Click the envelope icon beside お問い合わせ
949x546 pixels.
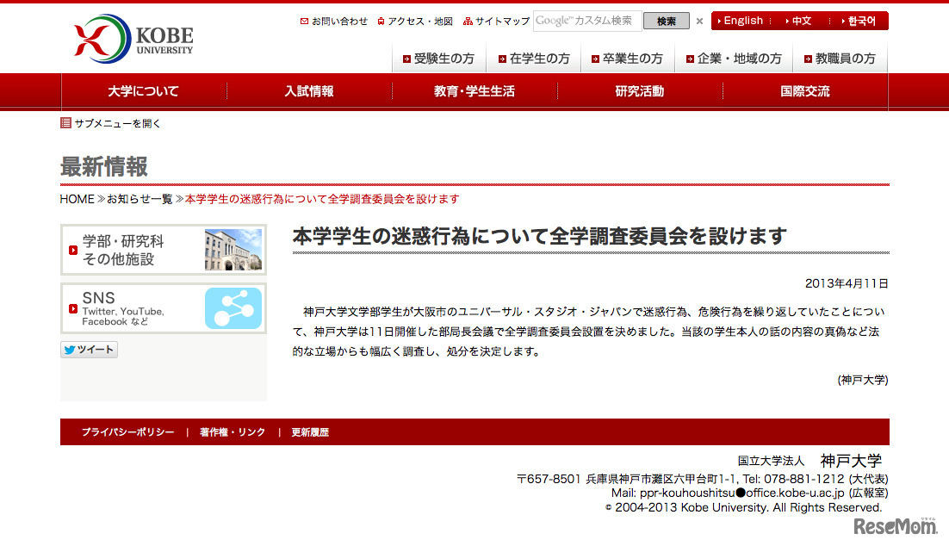click(x=306, y=21)
